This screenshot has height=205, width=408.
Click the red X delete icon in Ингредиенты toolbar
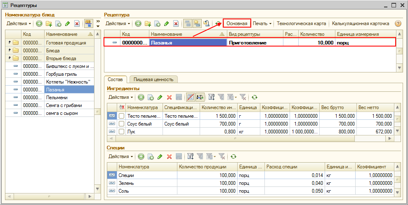169,97
